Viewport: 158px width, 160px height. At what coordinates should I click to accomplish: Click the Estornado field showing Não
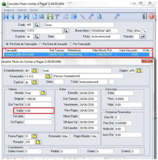[65, 136]
